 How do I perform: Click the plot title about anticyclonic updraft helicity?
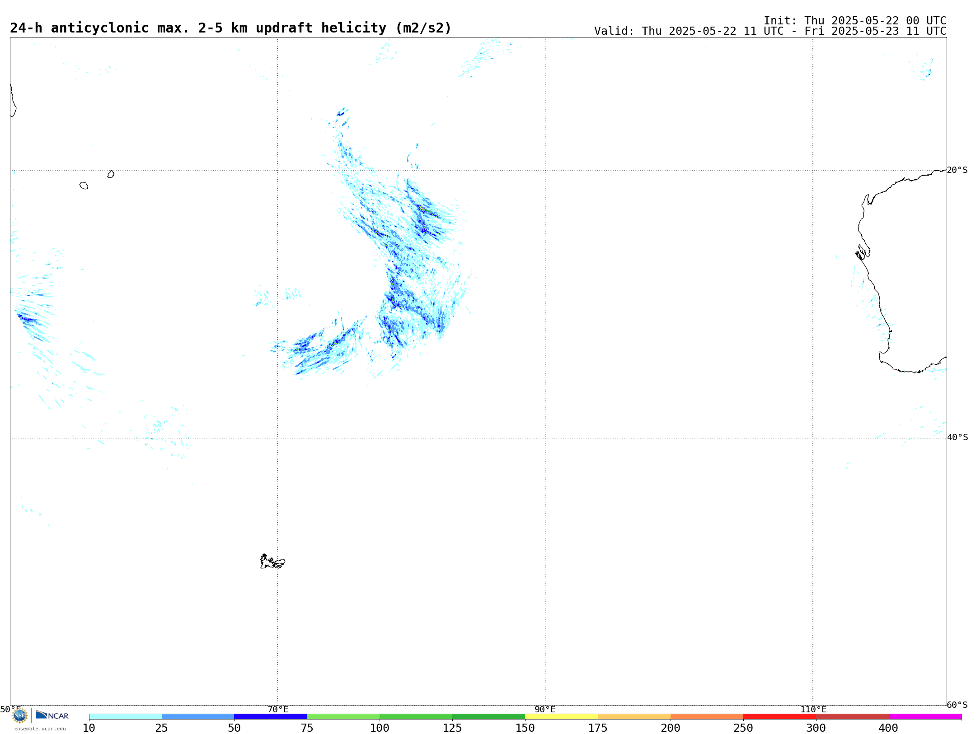click(x=230, y=28)
